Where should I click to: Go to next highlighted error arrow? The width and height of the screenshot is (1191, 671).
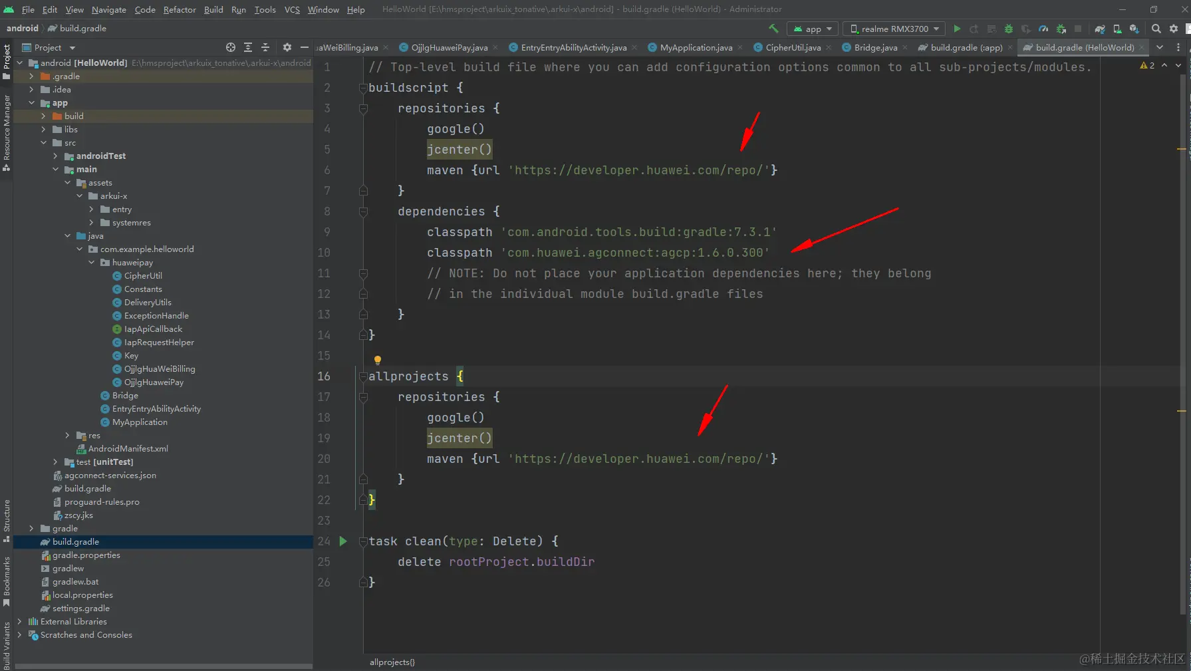pyautogui.click(x=1178, y=65)
